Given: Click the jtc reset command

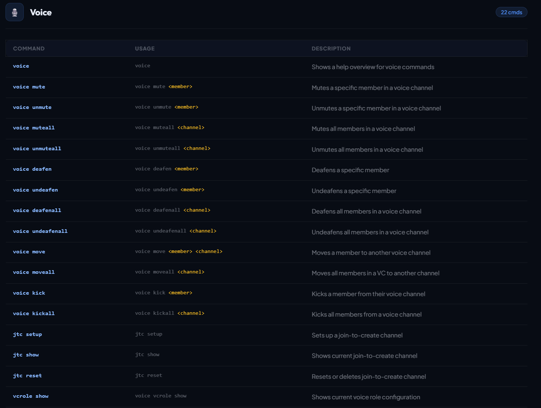Looking at the screenshot, I should 27,376.
